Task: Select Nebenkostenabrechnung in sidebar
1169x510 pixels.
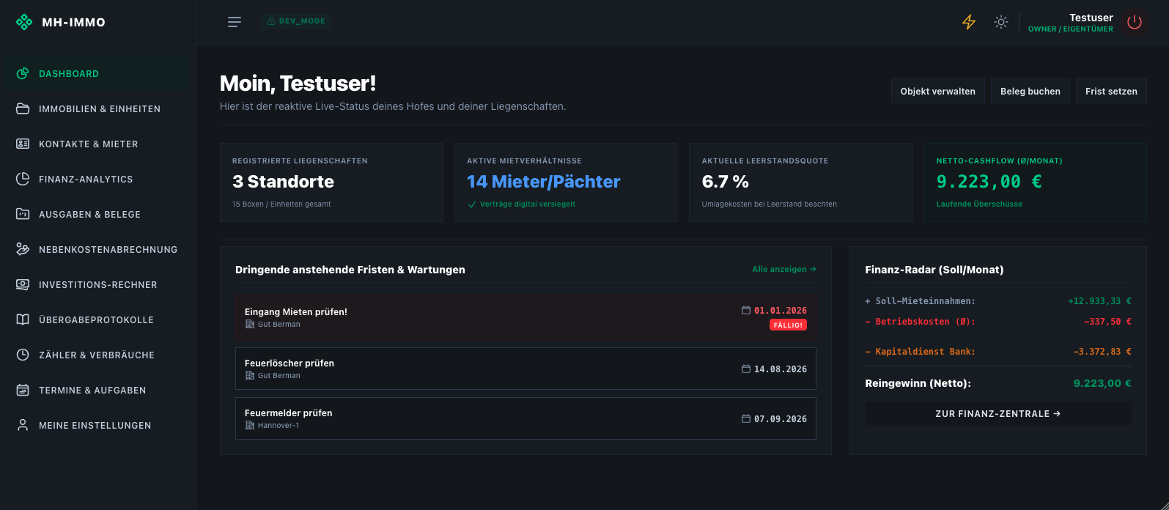Action: pos(98,249)
